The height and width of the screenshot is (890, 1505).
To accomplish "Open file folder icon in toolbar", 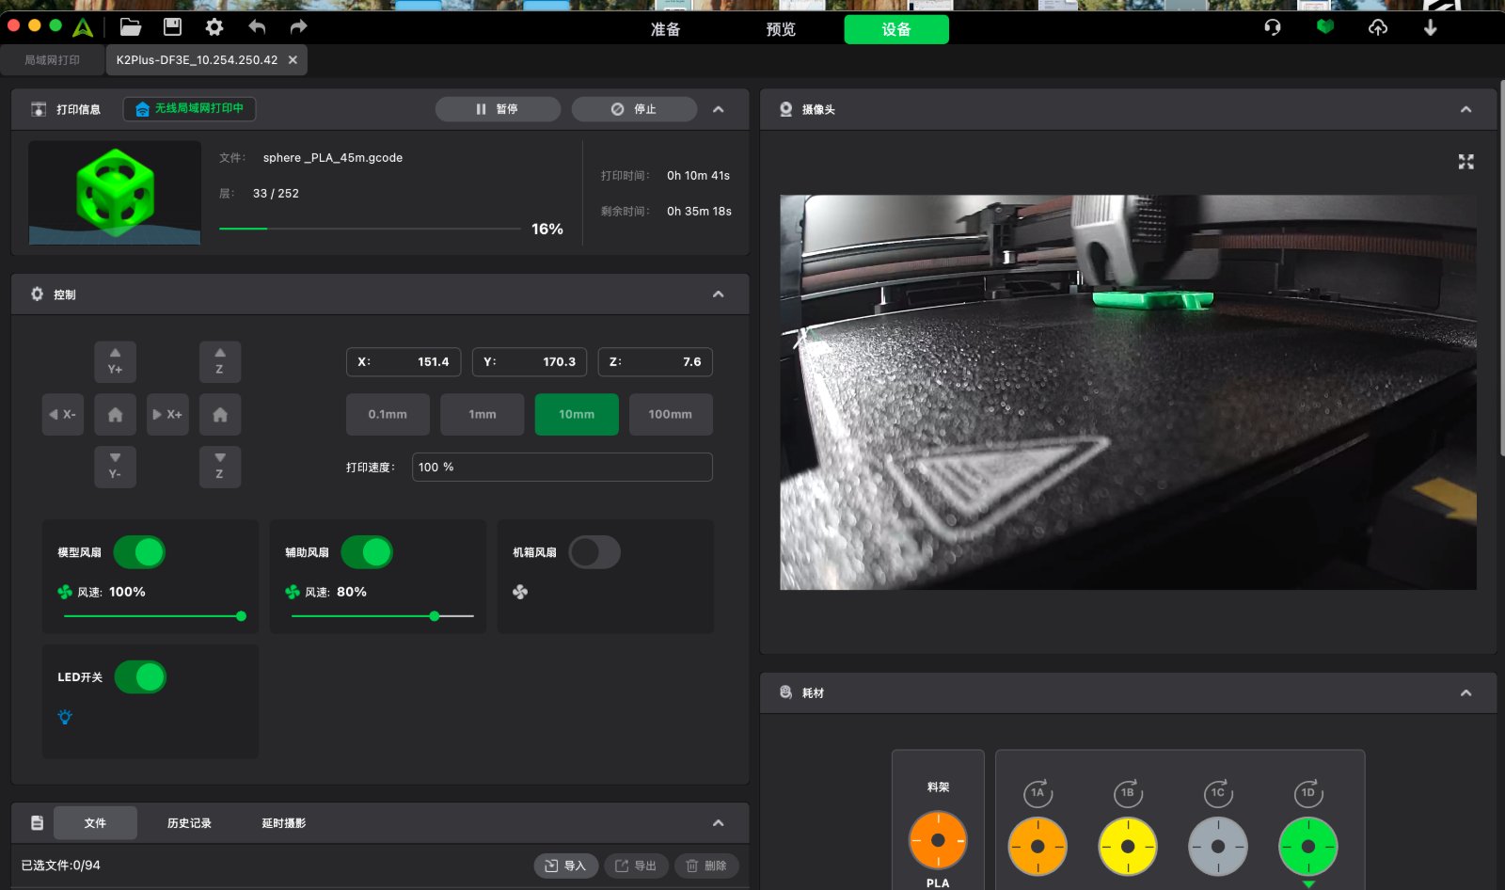I will click(x=130, y=27).
